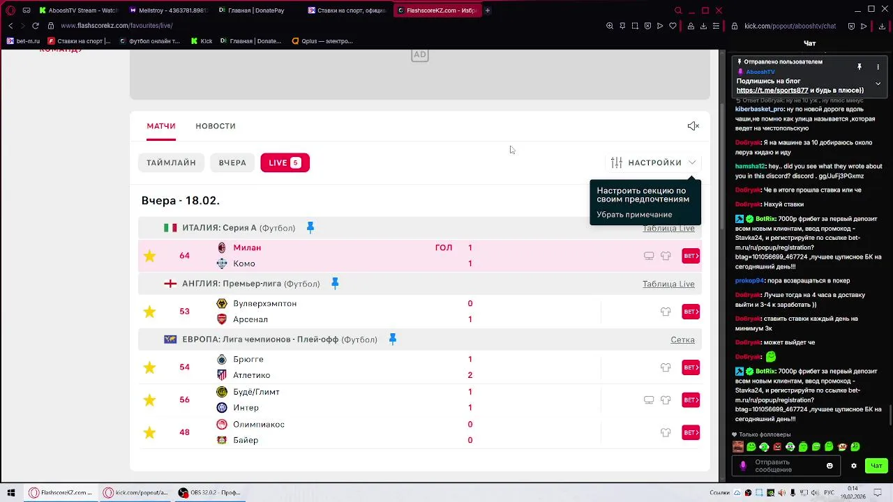893x502 pixels.
Task: Open emoji picker in chat input
Action: point(830,466)
